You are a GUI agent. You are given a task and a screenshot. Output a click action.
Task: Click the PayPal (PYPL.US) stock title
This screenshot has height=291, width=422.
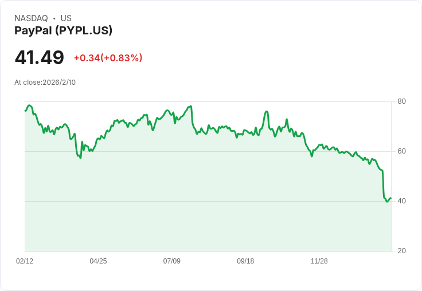pos(63,30)
